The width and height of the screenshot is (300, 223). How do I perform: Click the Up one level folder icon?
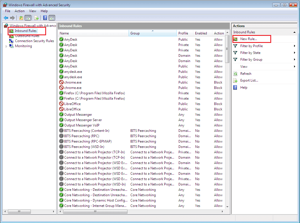(x=21, y=18)
